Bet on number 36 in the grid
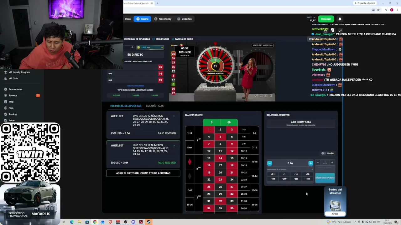 pyautogui.click(x=232, y=208)
